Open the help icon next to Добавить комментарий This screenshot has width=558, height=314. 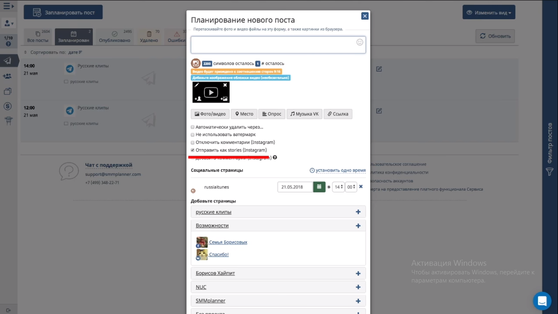275,157
